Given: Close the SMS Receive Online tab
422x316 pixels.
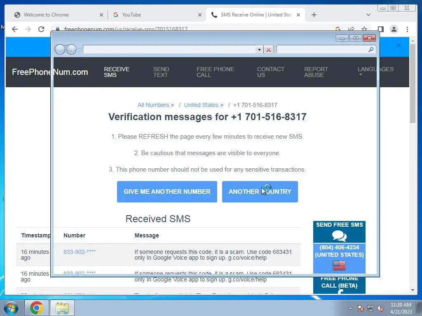Looking at the screenshot, I should coord(298,15).
